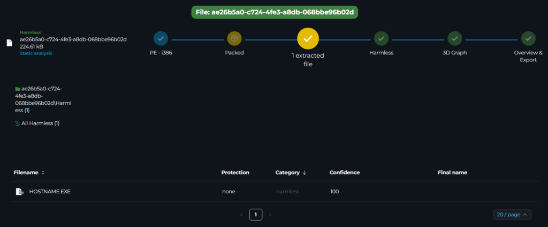Open the 20 / page dropdown
The height and width of the screenshot is (227, 548).
coord(512,215)
